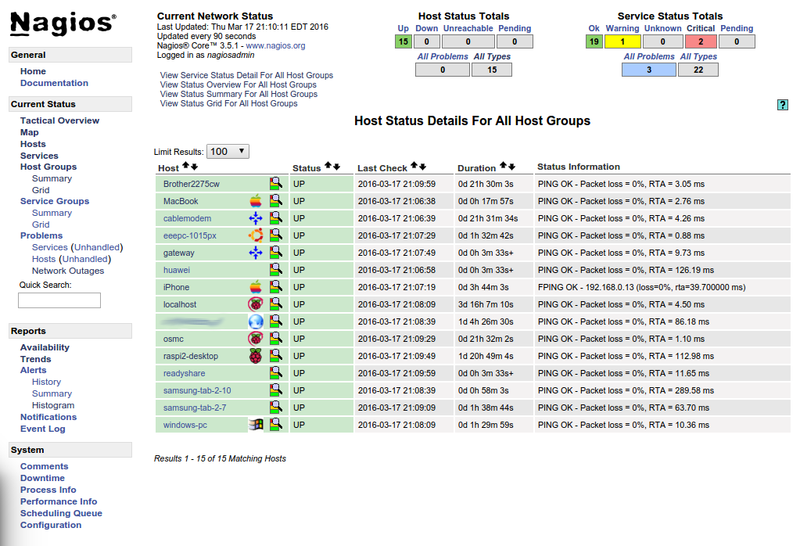Click the www.nagios.org link
The width and height of the screenshot is (800, 546).
click(275, 45)
